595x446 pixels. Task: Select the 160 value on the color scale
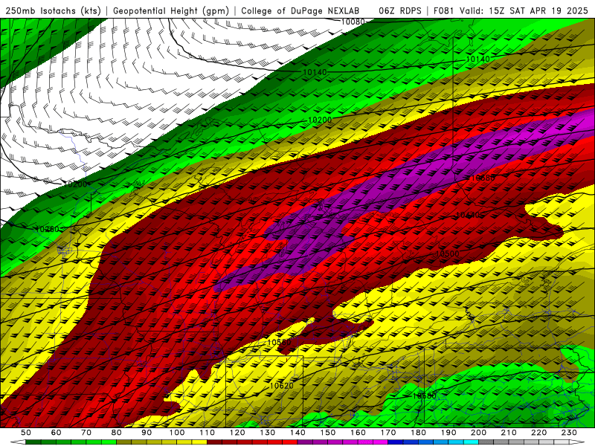coord(358,433)
